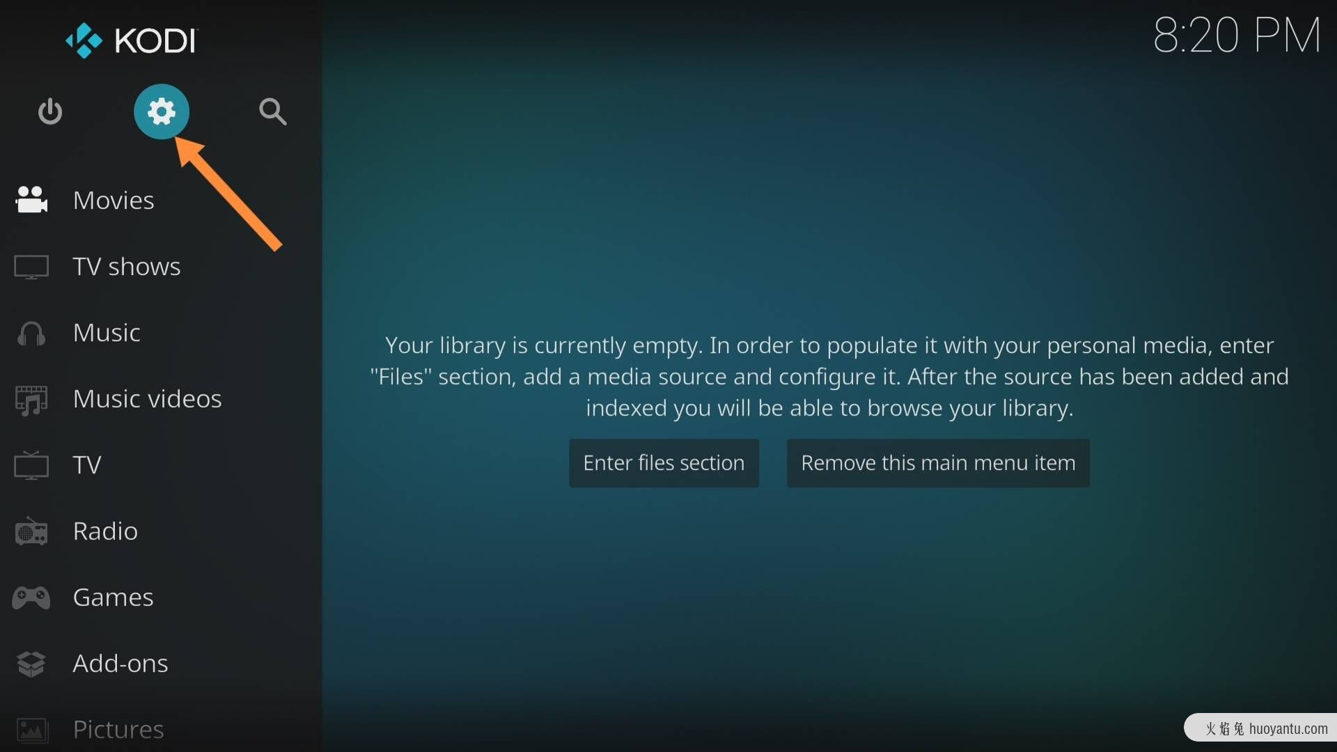Toggle TV shows library visibility
The image size is (1337, 752).
[x=127, y=265]
